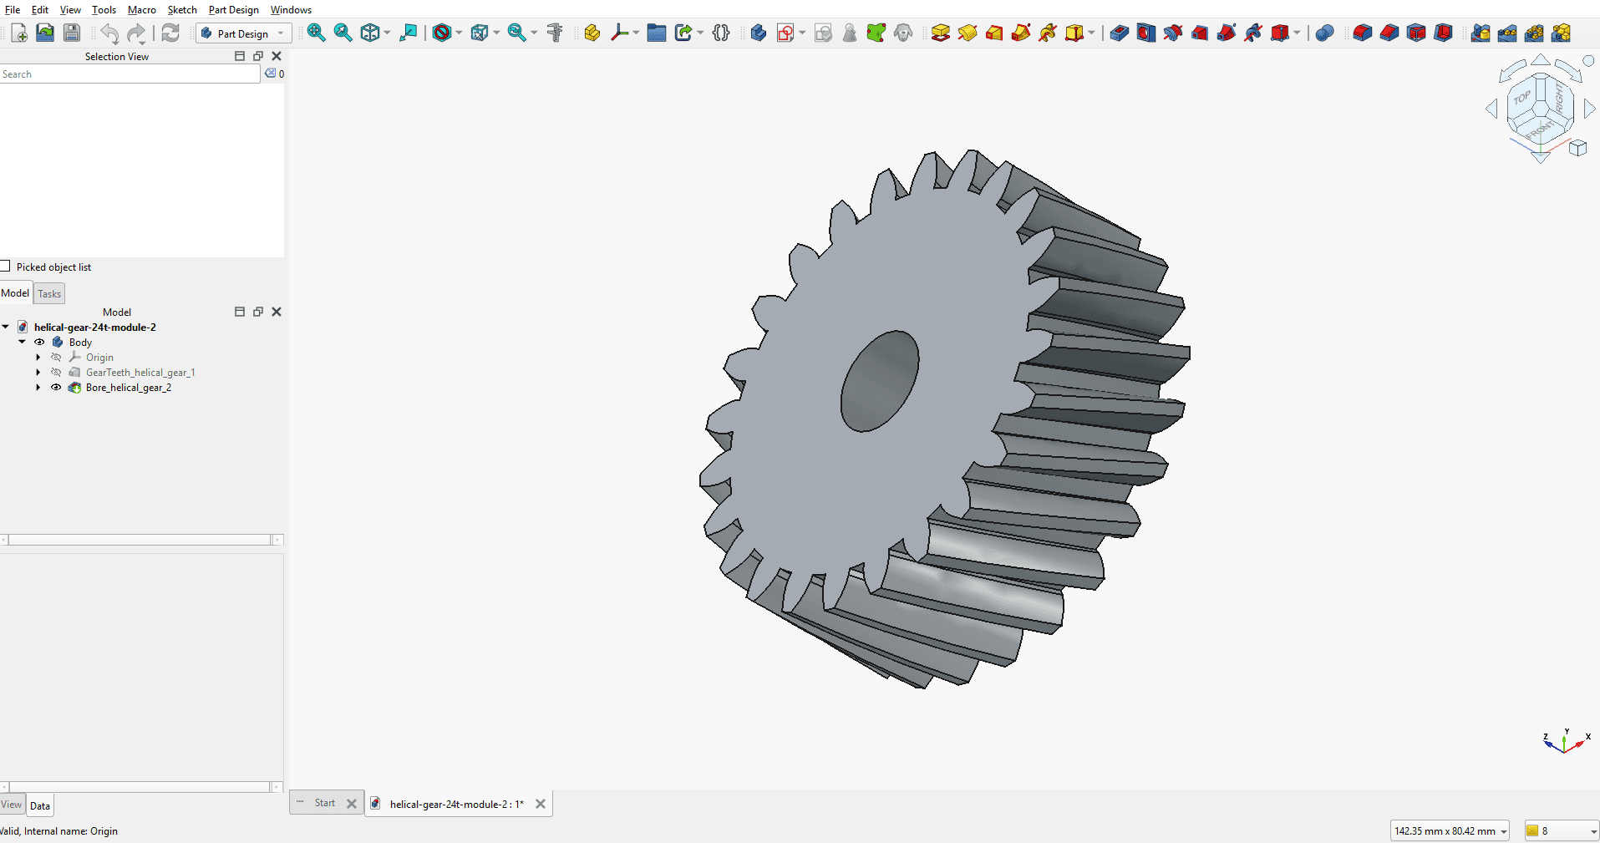This screenshot has height=843, width=1600.
Task: Click the Boolean operation spheres icon
Action: pyautogui.click(x=1324, y=33)
